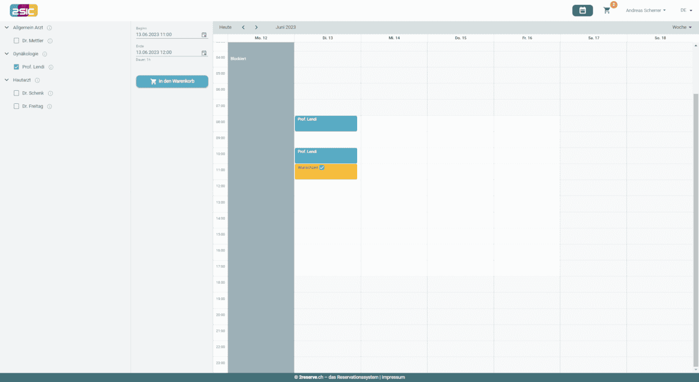Open the Woche view dropdown
699x382 pixels.
point(682,27)
